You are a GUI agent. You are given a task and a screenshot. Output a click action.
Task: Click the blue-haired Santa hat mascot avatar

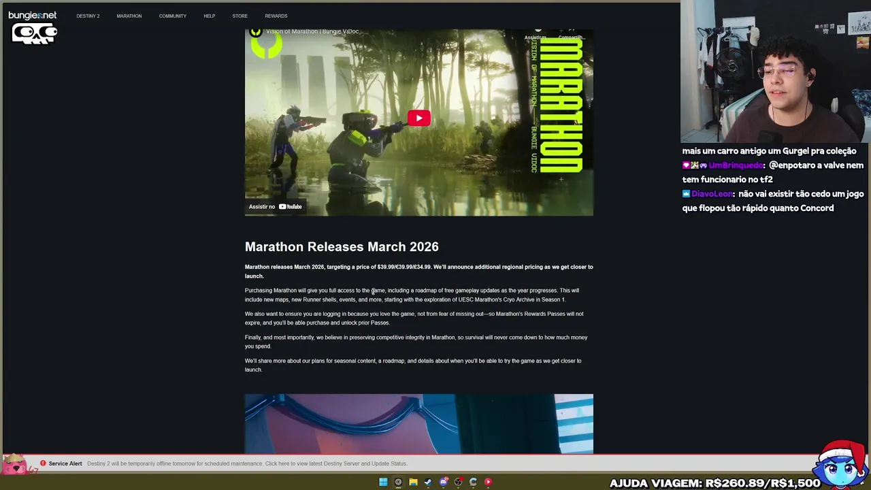pyautogui.click(x=842, y=466)
